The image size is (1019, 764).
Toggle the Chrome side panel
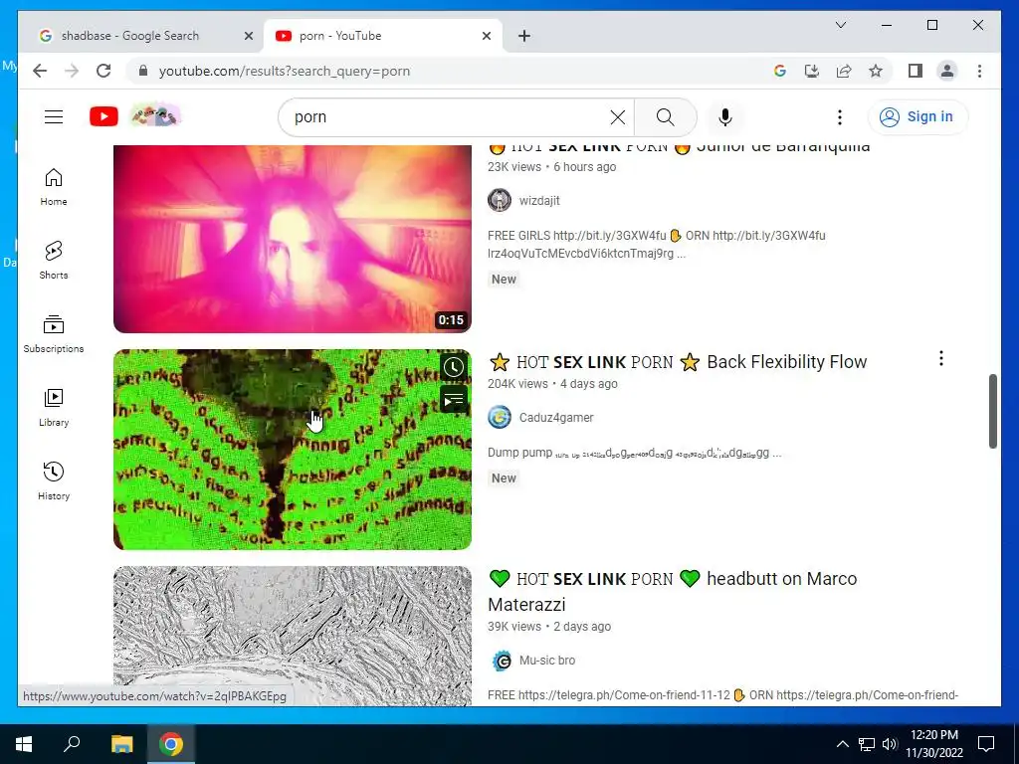click(916, 71)
